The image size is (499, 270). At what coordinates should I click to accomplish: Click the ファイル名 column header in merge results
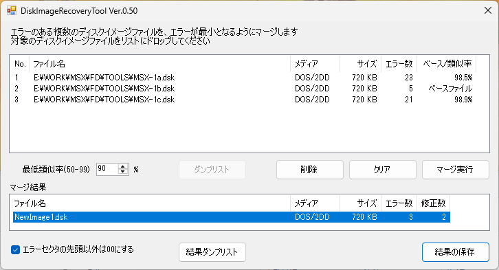151,203
